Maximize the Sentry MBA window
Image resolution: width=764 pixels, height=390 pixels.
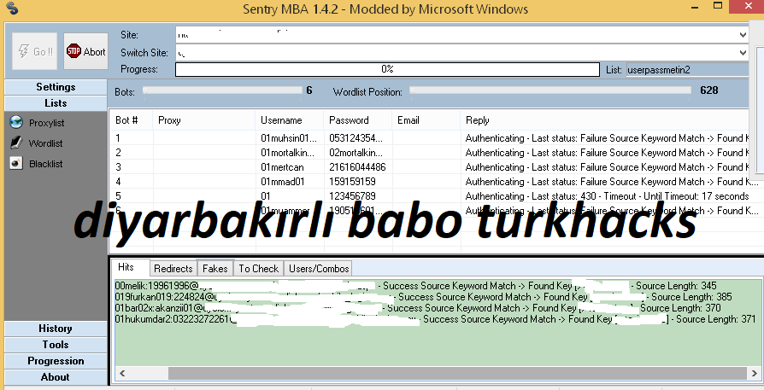pyautogui.click(x=718, y=6)
